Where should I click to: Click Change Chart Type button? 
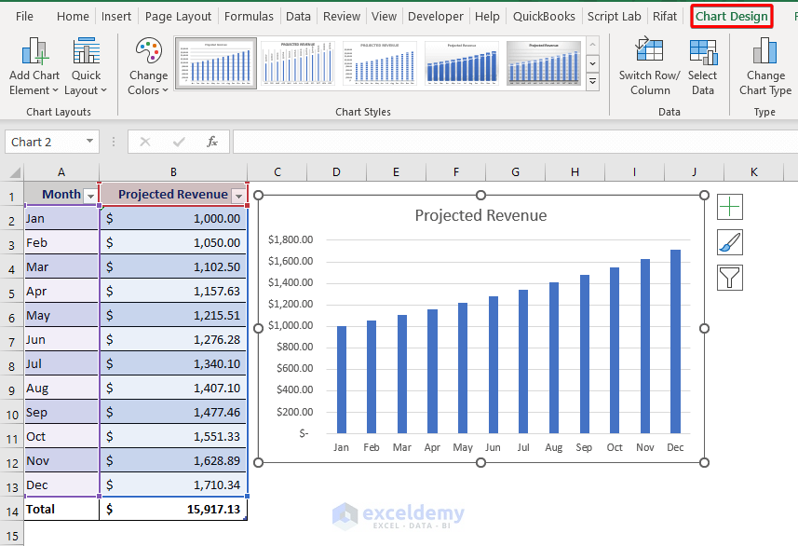764,67
